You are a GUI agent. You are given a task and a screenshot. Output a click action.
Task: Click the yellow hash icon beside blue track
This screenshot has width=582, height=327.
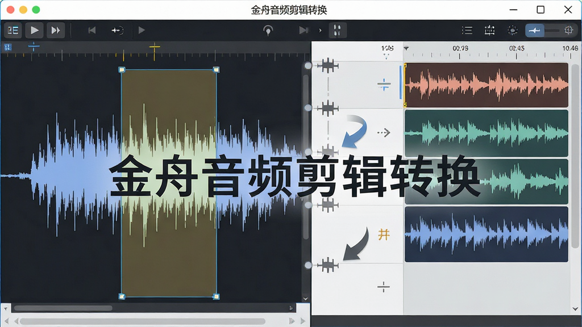click(384, 234)
